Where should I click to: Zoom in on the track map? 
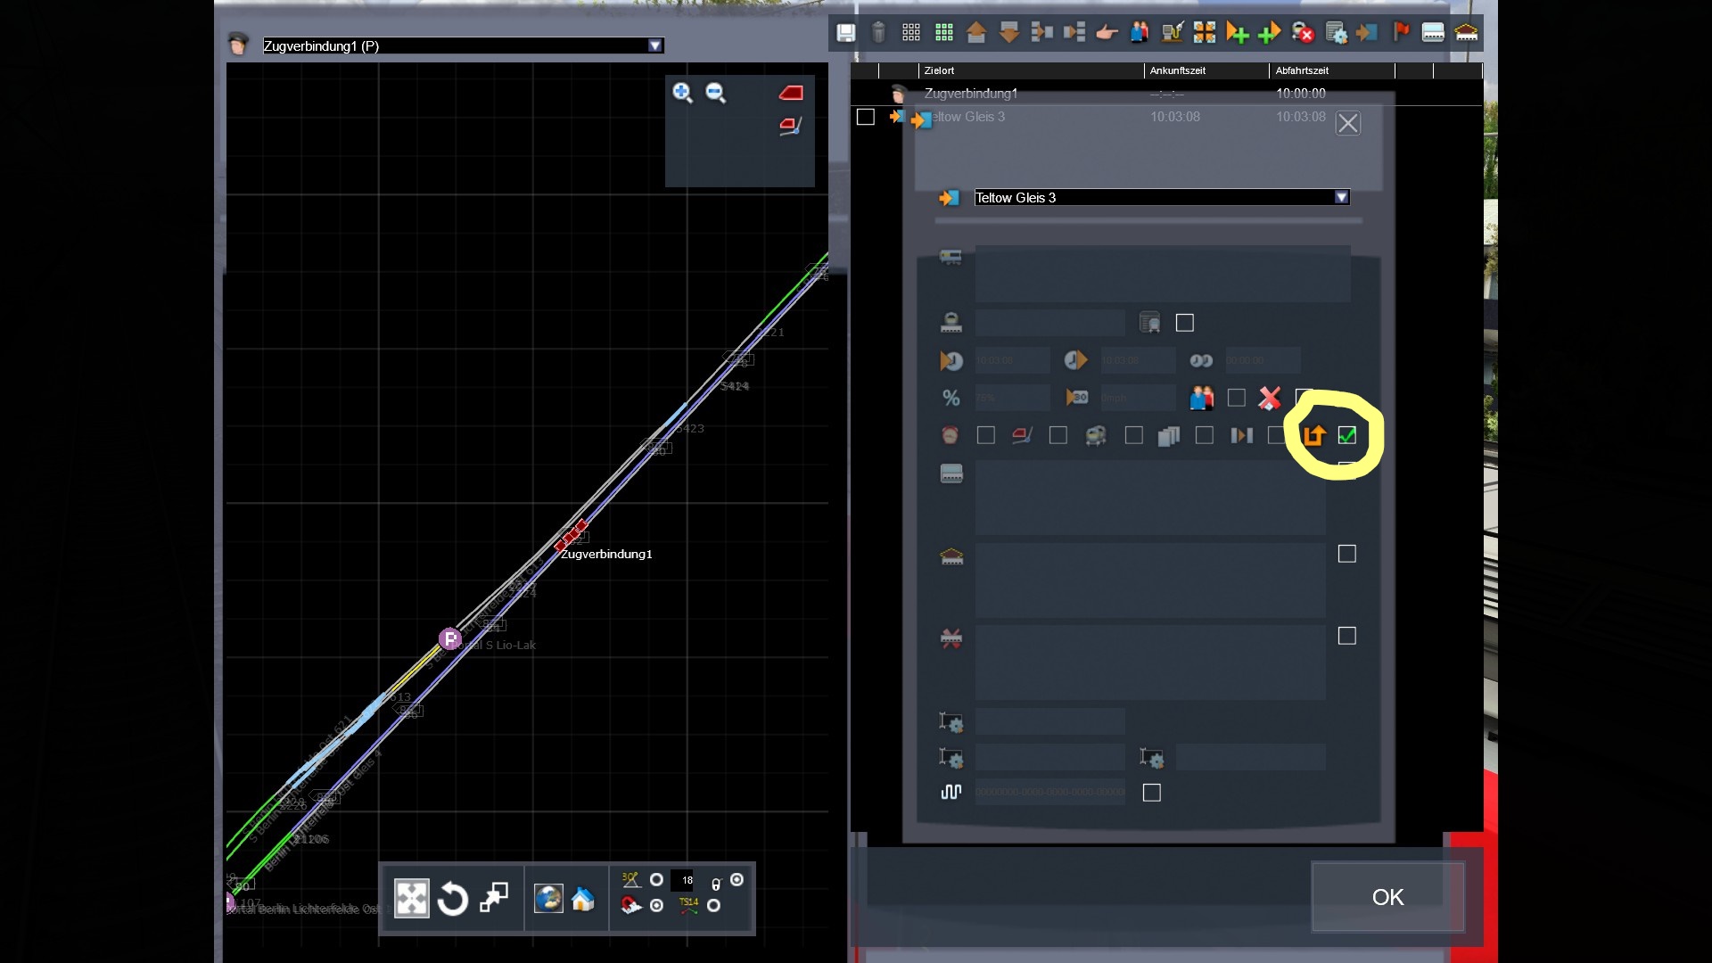(x=682, y=93)
